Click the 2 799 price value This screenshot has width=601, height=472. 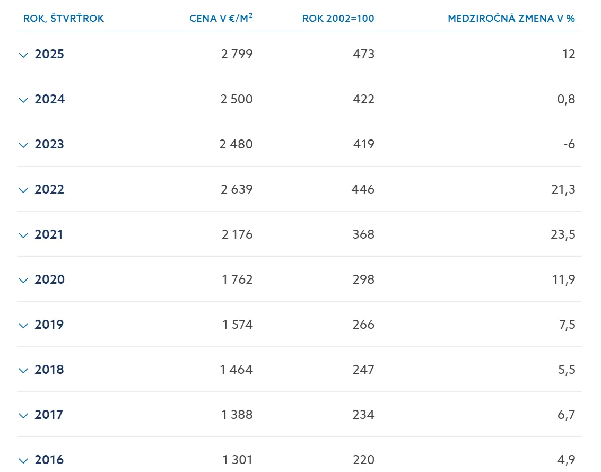(x=237, y=54)
